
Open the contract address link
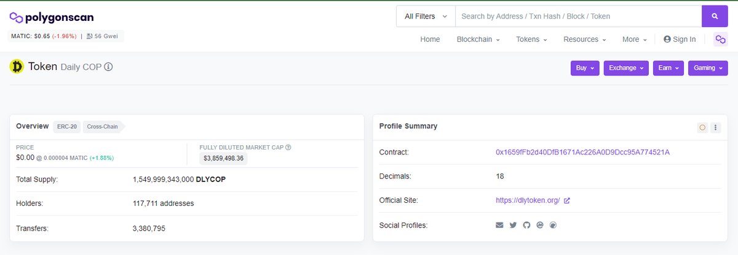(582, 152)
